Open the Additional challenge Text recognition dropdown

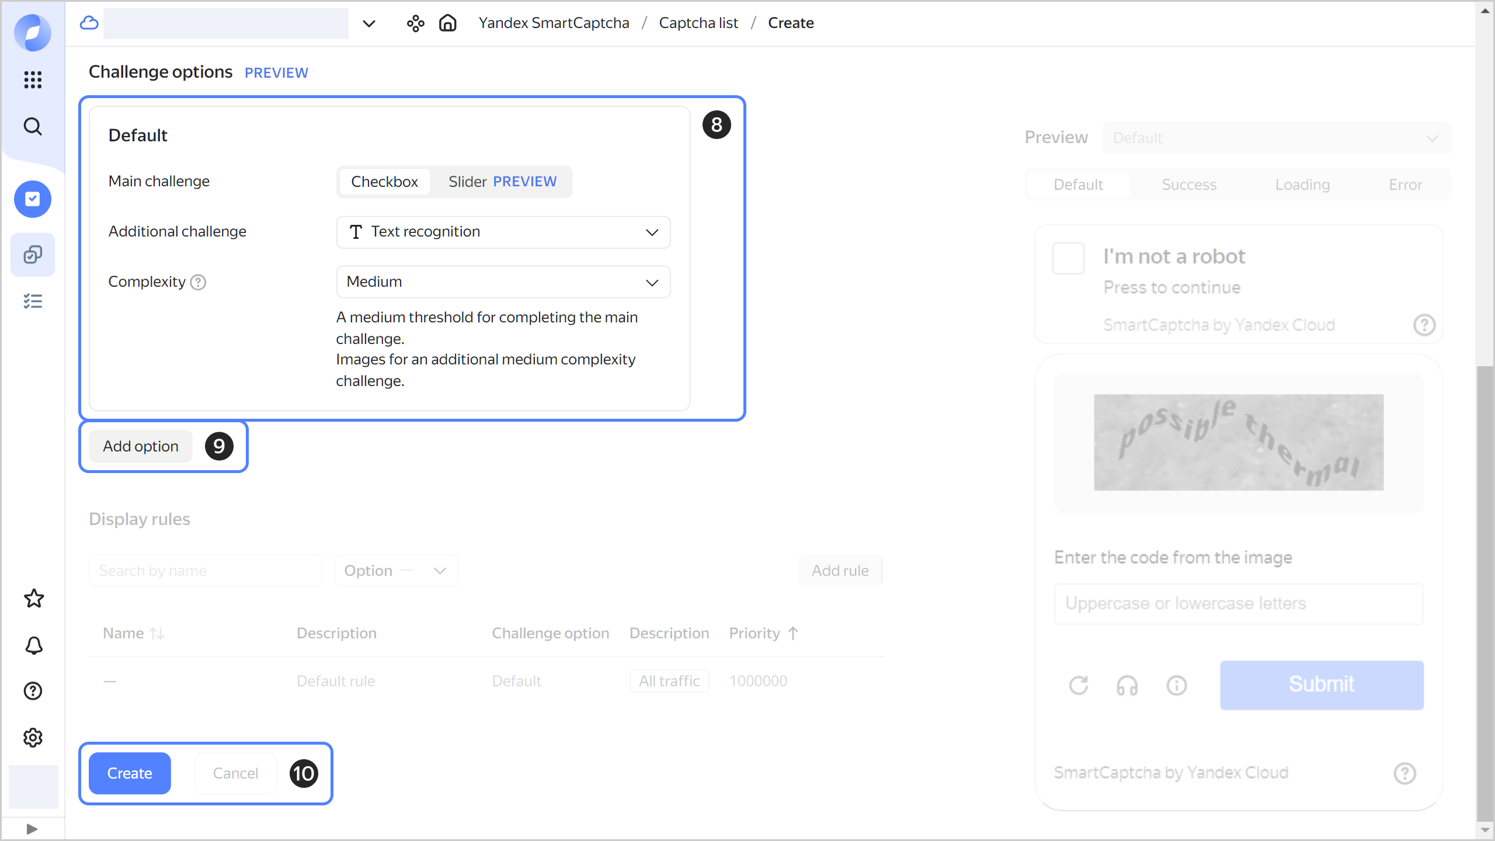point(503,232)
